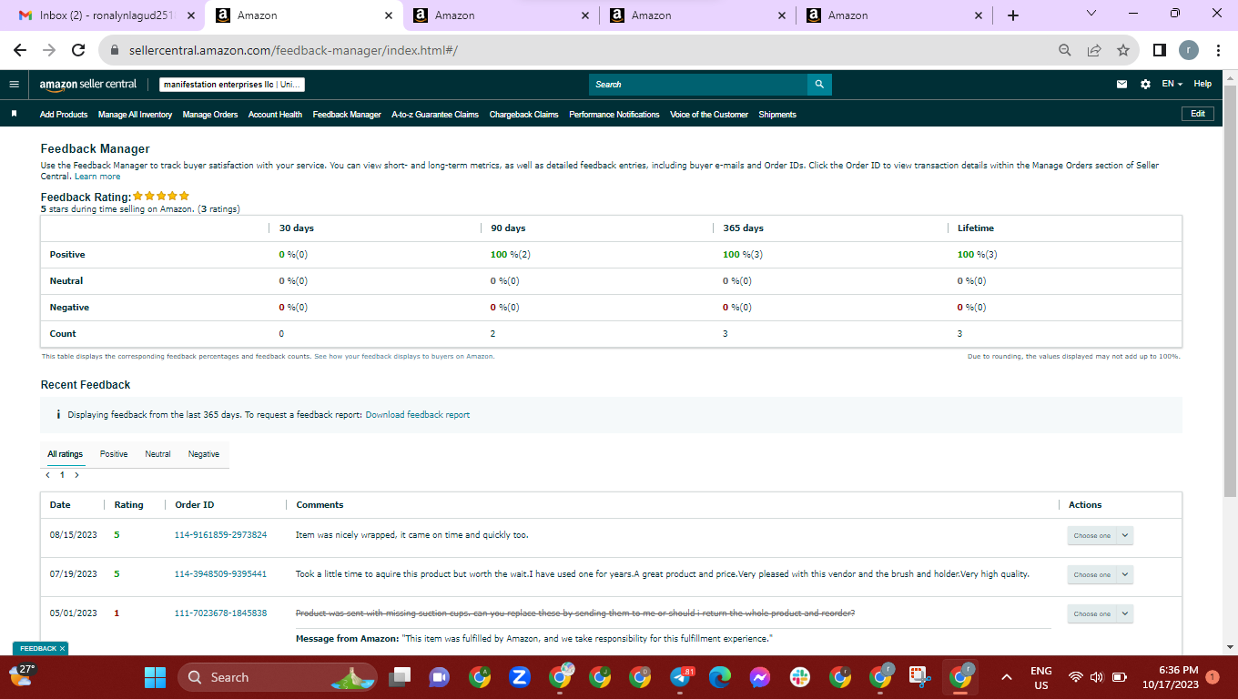This screenshot has width=1238, height=699.
Task: Bookmark this page with the star icon
Action: 1123,50
